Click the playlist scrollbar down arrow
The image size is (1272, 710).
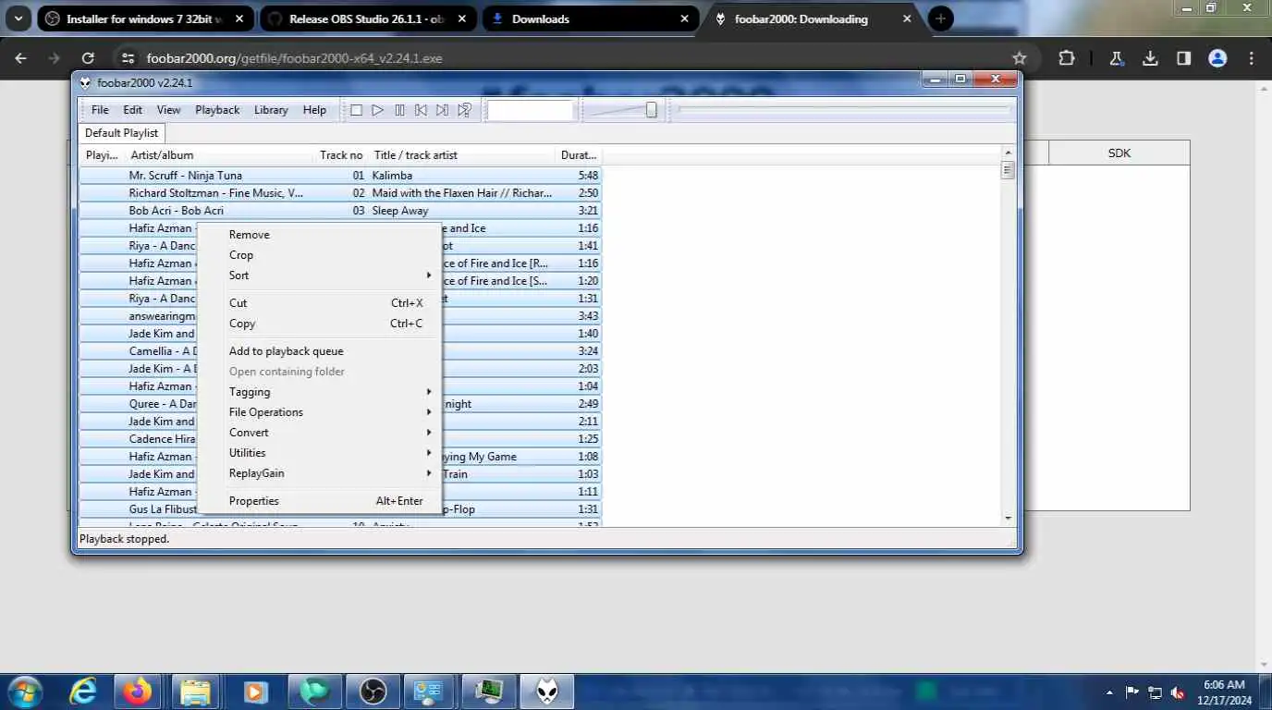coord(1008,519)
